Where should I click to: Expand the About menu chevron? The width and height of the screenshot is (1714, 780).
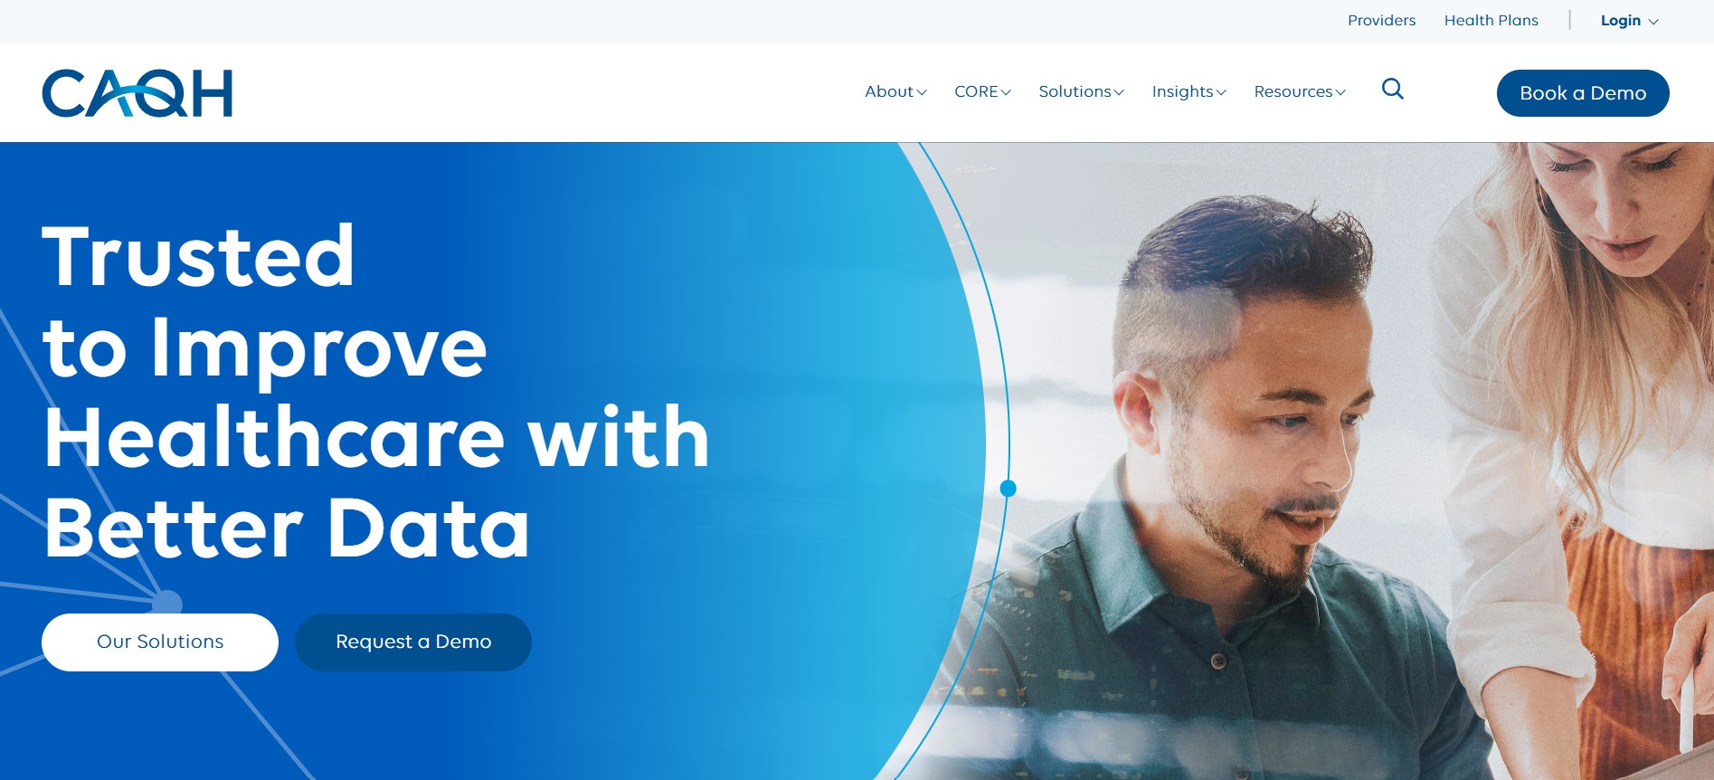coord(922,92)
